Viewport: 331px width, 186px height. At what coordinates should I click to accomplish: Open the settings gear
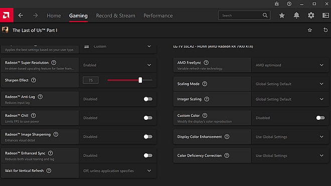pyautogui.click(x=311, y=15)
